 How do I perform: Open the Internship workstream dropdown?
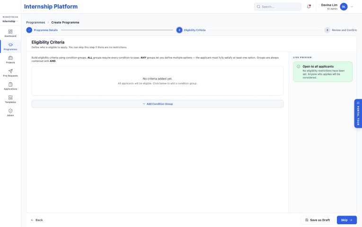(10, 21)
